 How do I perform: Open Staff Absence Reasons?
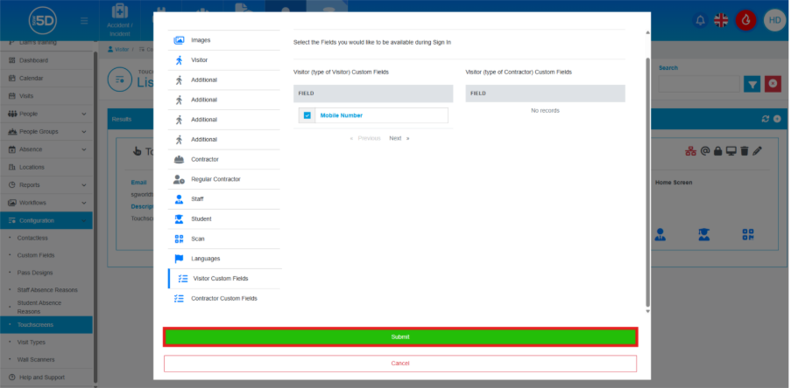[x=46, y=290]
